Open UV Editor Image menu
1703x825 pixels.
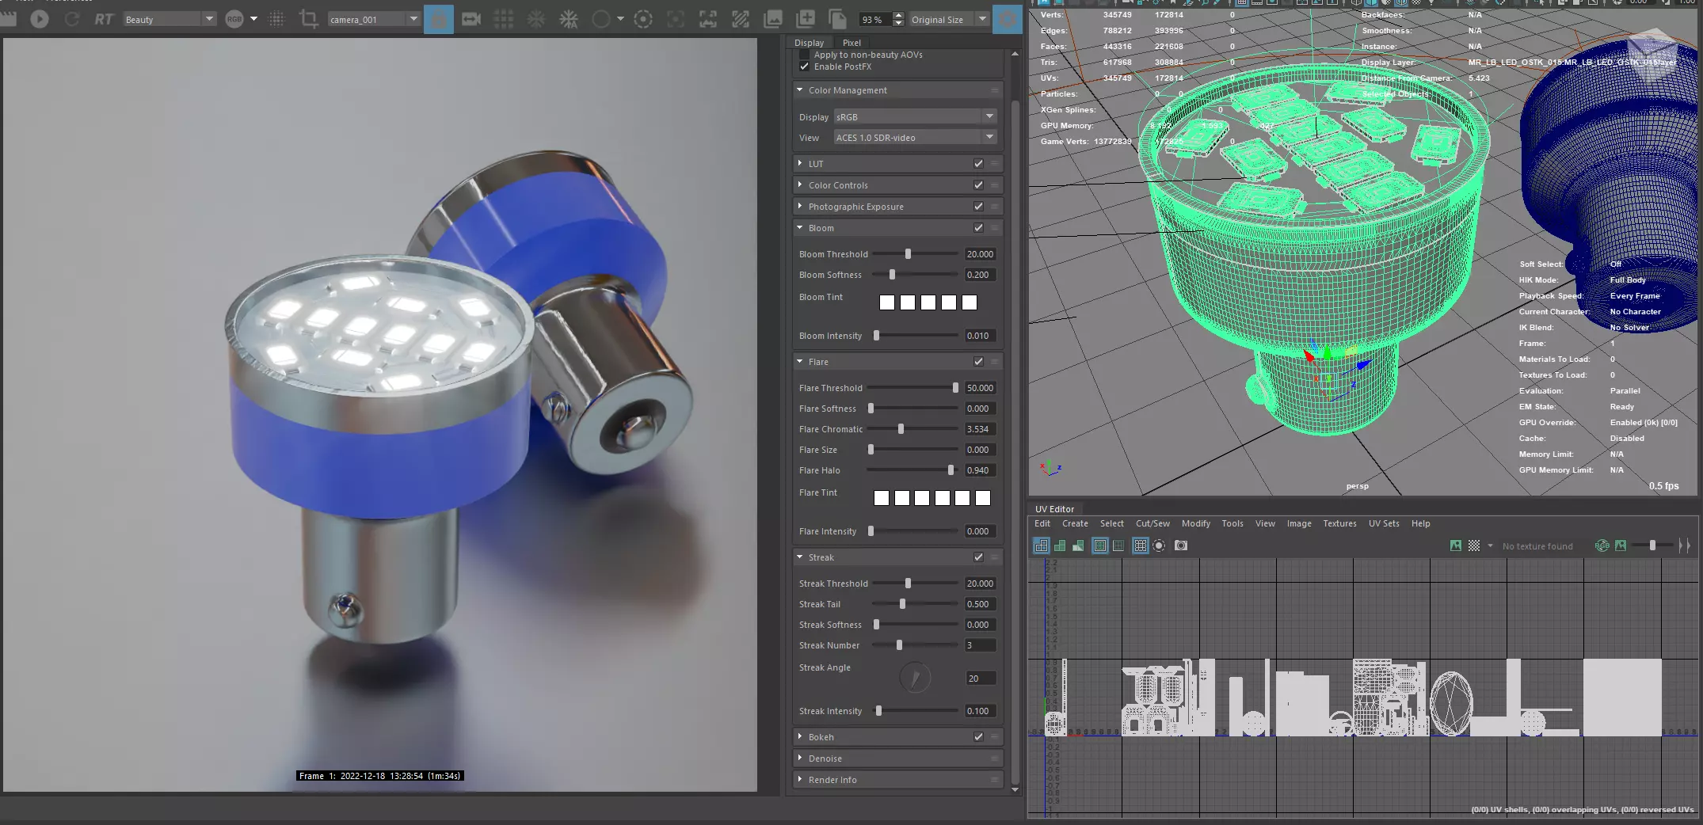click(x=1299, y=523)
